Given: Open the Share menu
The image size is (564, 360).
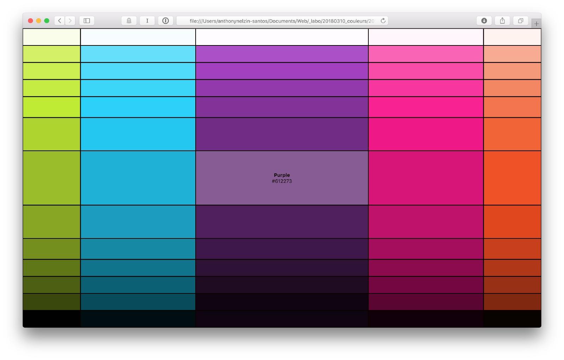Looking at the screenshot, I should click(502, 21).
